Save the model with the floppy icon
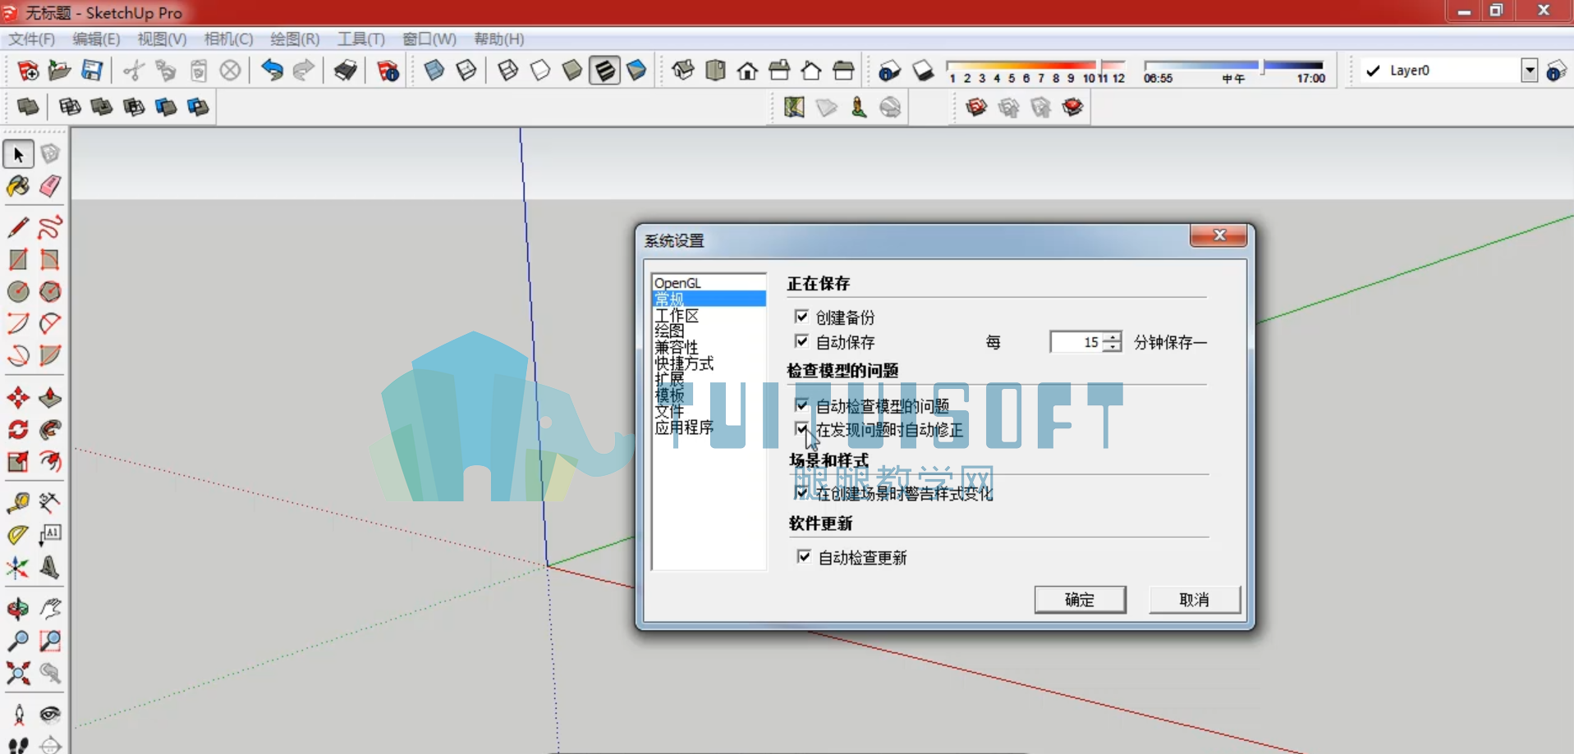Screen dimensions: 1574x754 point(92,71)
